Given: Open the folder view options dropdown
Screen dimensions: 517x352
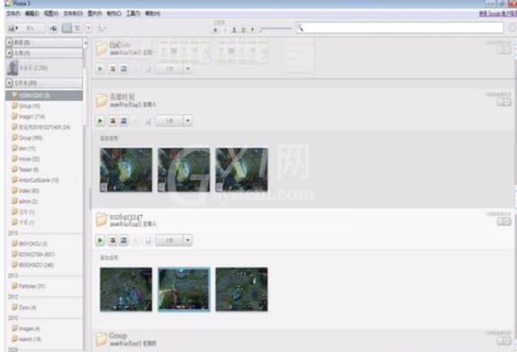Looking at the screenshot, I should click(88, 28).
